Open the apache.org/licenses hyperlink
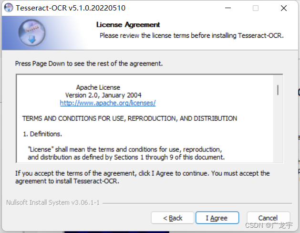 pos(108,103)
